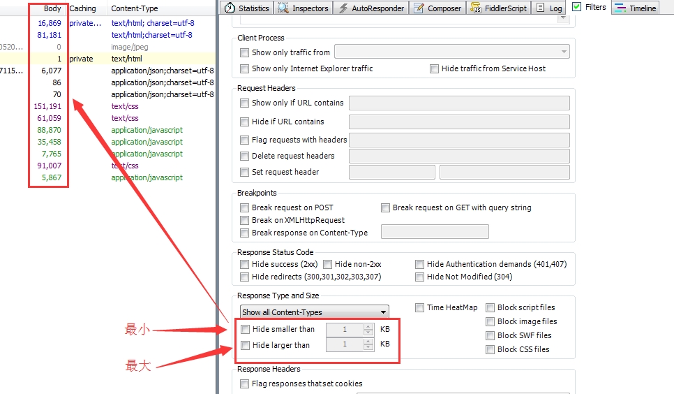Image resolution: width=674 pixels, height=394 pixels.
Task: Enable Break on XMLHttpRequest
Action: (245, 221)
